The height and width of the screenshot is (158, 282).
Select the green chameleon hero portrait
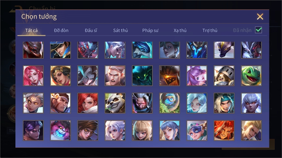pos(251,76)
